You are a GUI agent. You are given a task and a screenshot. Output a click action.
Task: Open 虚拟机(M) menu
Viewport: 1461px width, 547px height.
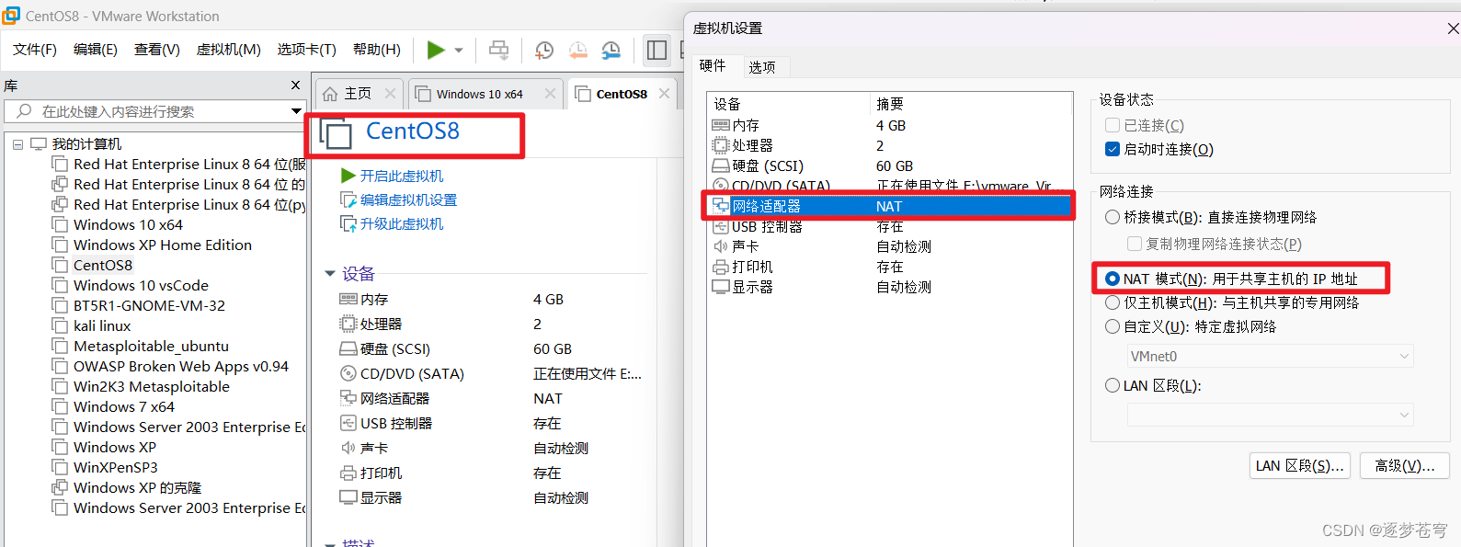point(229,50)
